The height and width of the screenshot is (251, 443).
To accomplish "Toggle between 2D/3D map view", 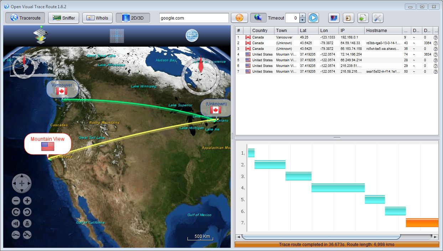I will [x=133, y=17].
